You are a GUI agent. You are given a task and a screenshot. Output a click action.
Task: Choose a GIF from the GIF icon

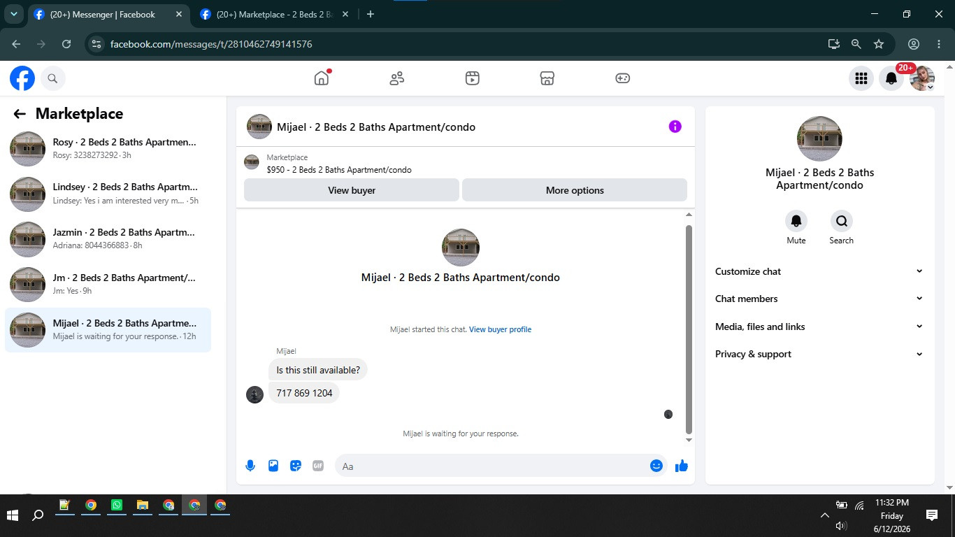tap(318, 466)
